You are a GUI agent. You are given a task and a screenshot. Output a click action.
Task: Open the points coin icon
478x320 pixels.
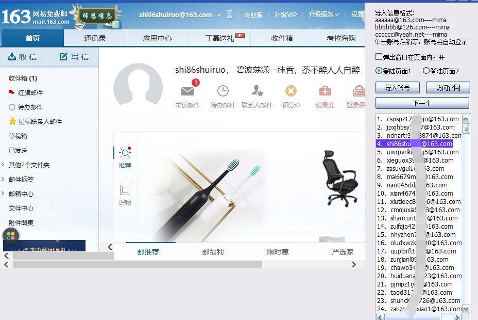coord(291,91)
